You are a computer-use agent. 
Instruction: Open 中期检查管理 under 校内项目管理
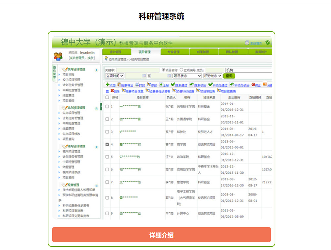pyautogui.click(x=71, y=90)
